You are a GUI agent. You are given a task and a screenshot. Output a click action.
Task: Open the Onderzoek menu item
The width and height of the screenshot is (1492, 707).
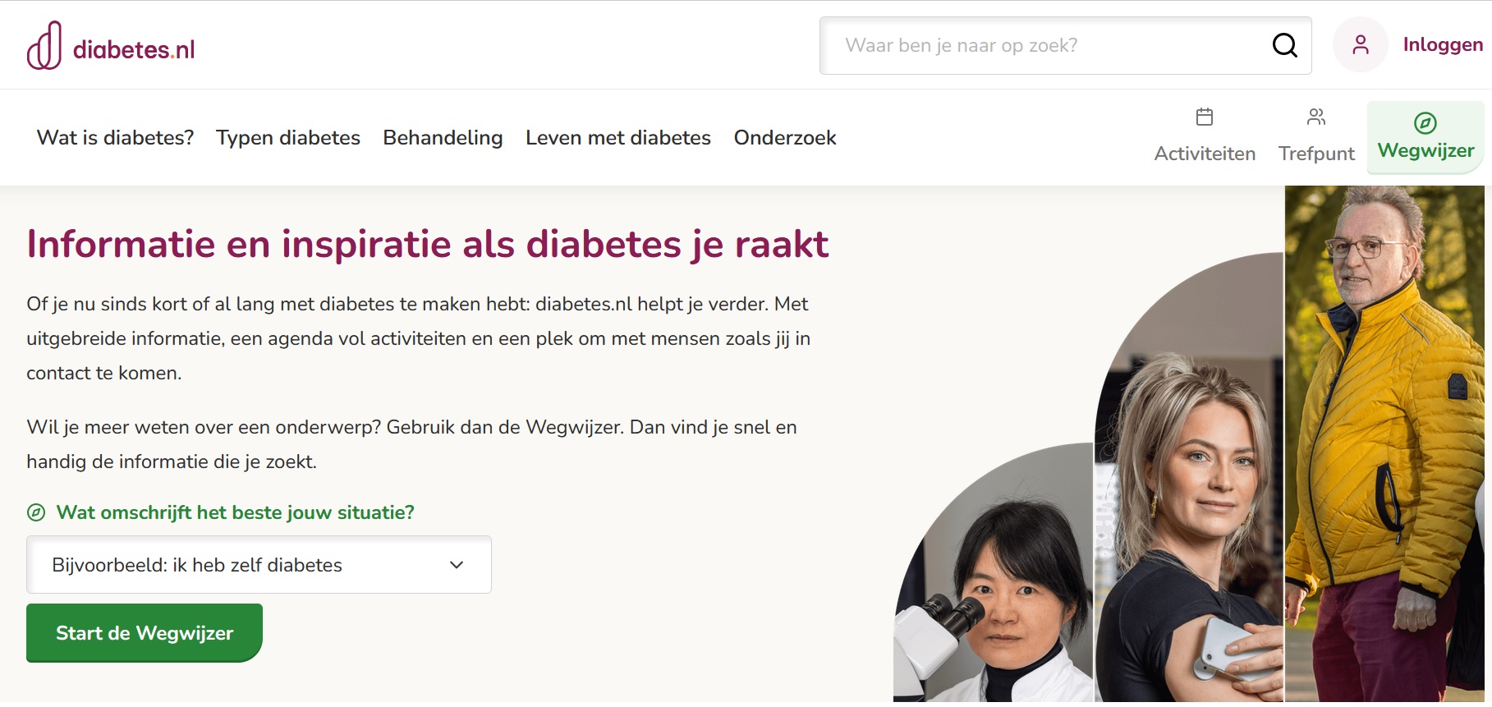click(785, 137)
